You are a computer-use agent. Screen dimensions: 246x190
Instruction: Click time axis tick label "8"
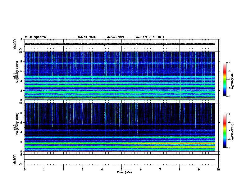click(180, 170)
